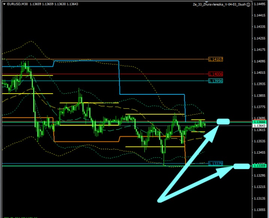
Task: Click the 1.14495 value on price scale
Action: pyautogui.click(x=260, y=4)
